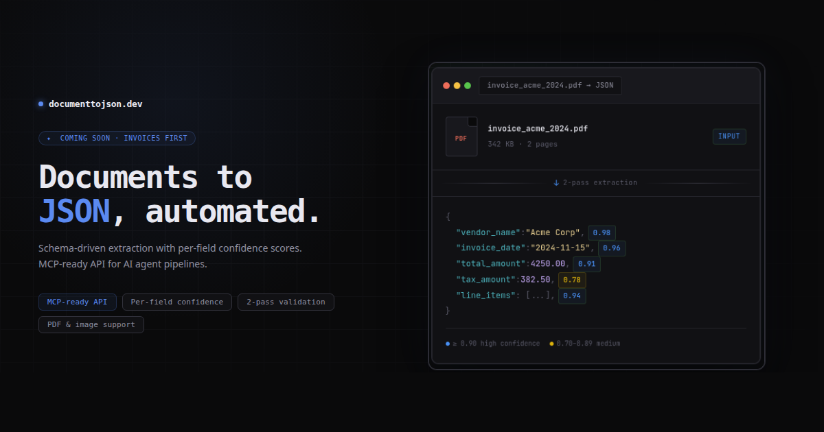The height and width of the screenshot is (432, 824).
Task: Click the Schema-driven extraction description line
Action: pos(170,248)
